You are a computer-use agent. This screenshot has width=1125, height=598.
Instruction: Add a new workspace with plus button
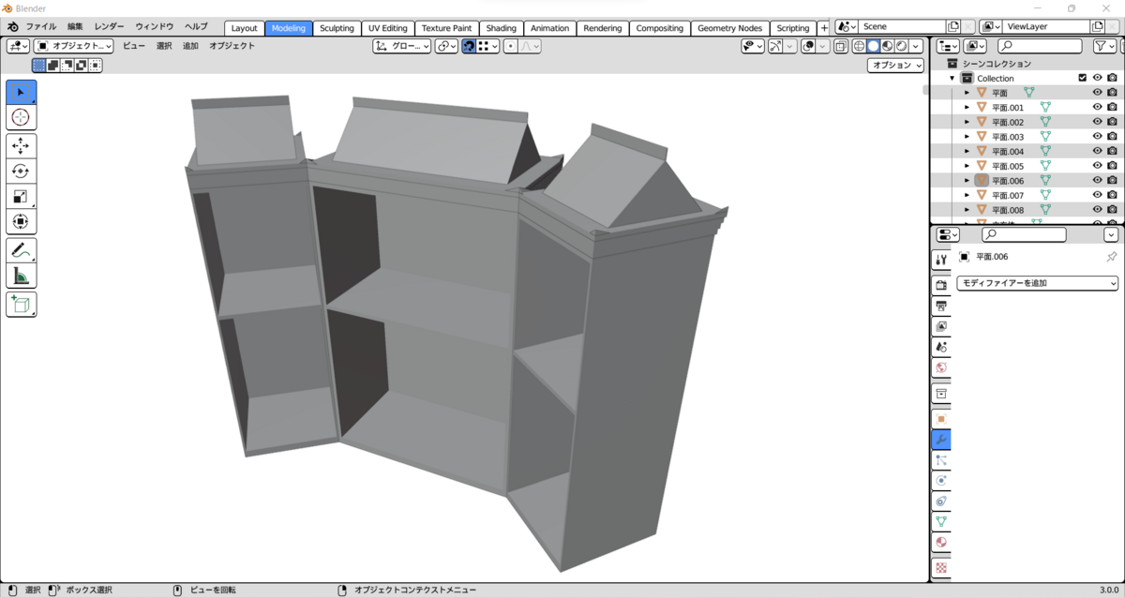[824, 28]
